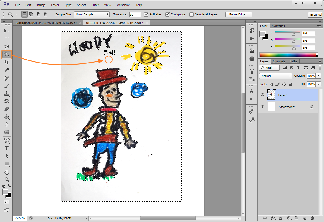Open the blend mode Normal dropdown

(x=276, y=76)
